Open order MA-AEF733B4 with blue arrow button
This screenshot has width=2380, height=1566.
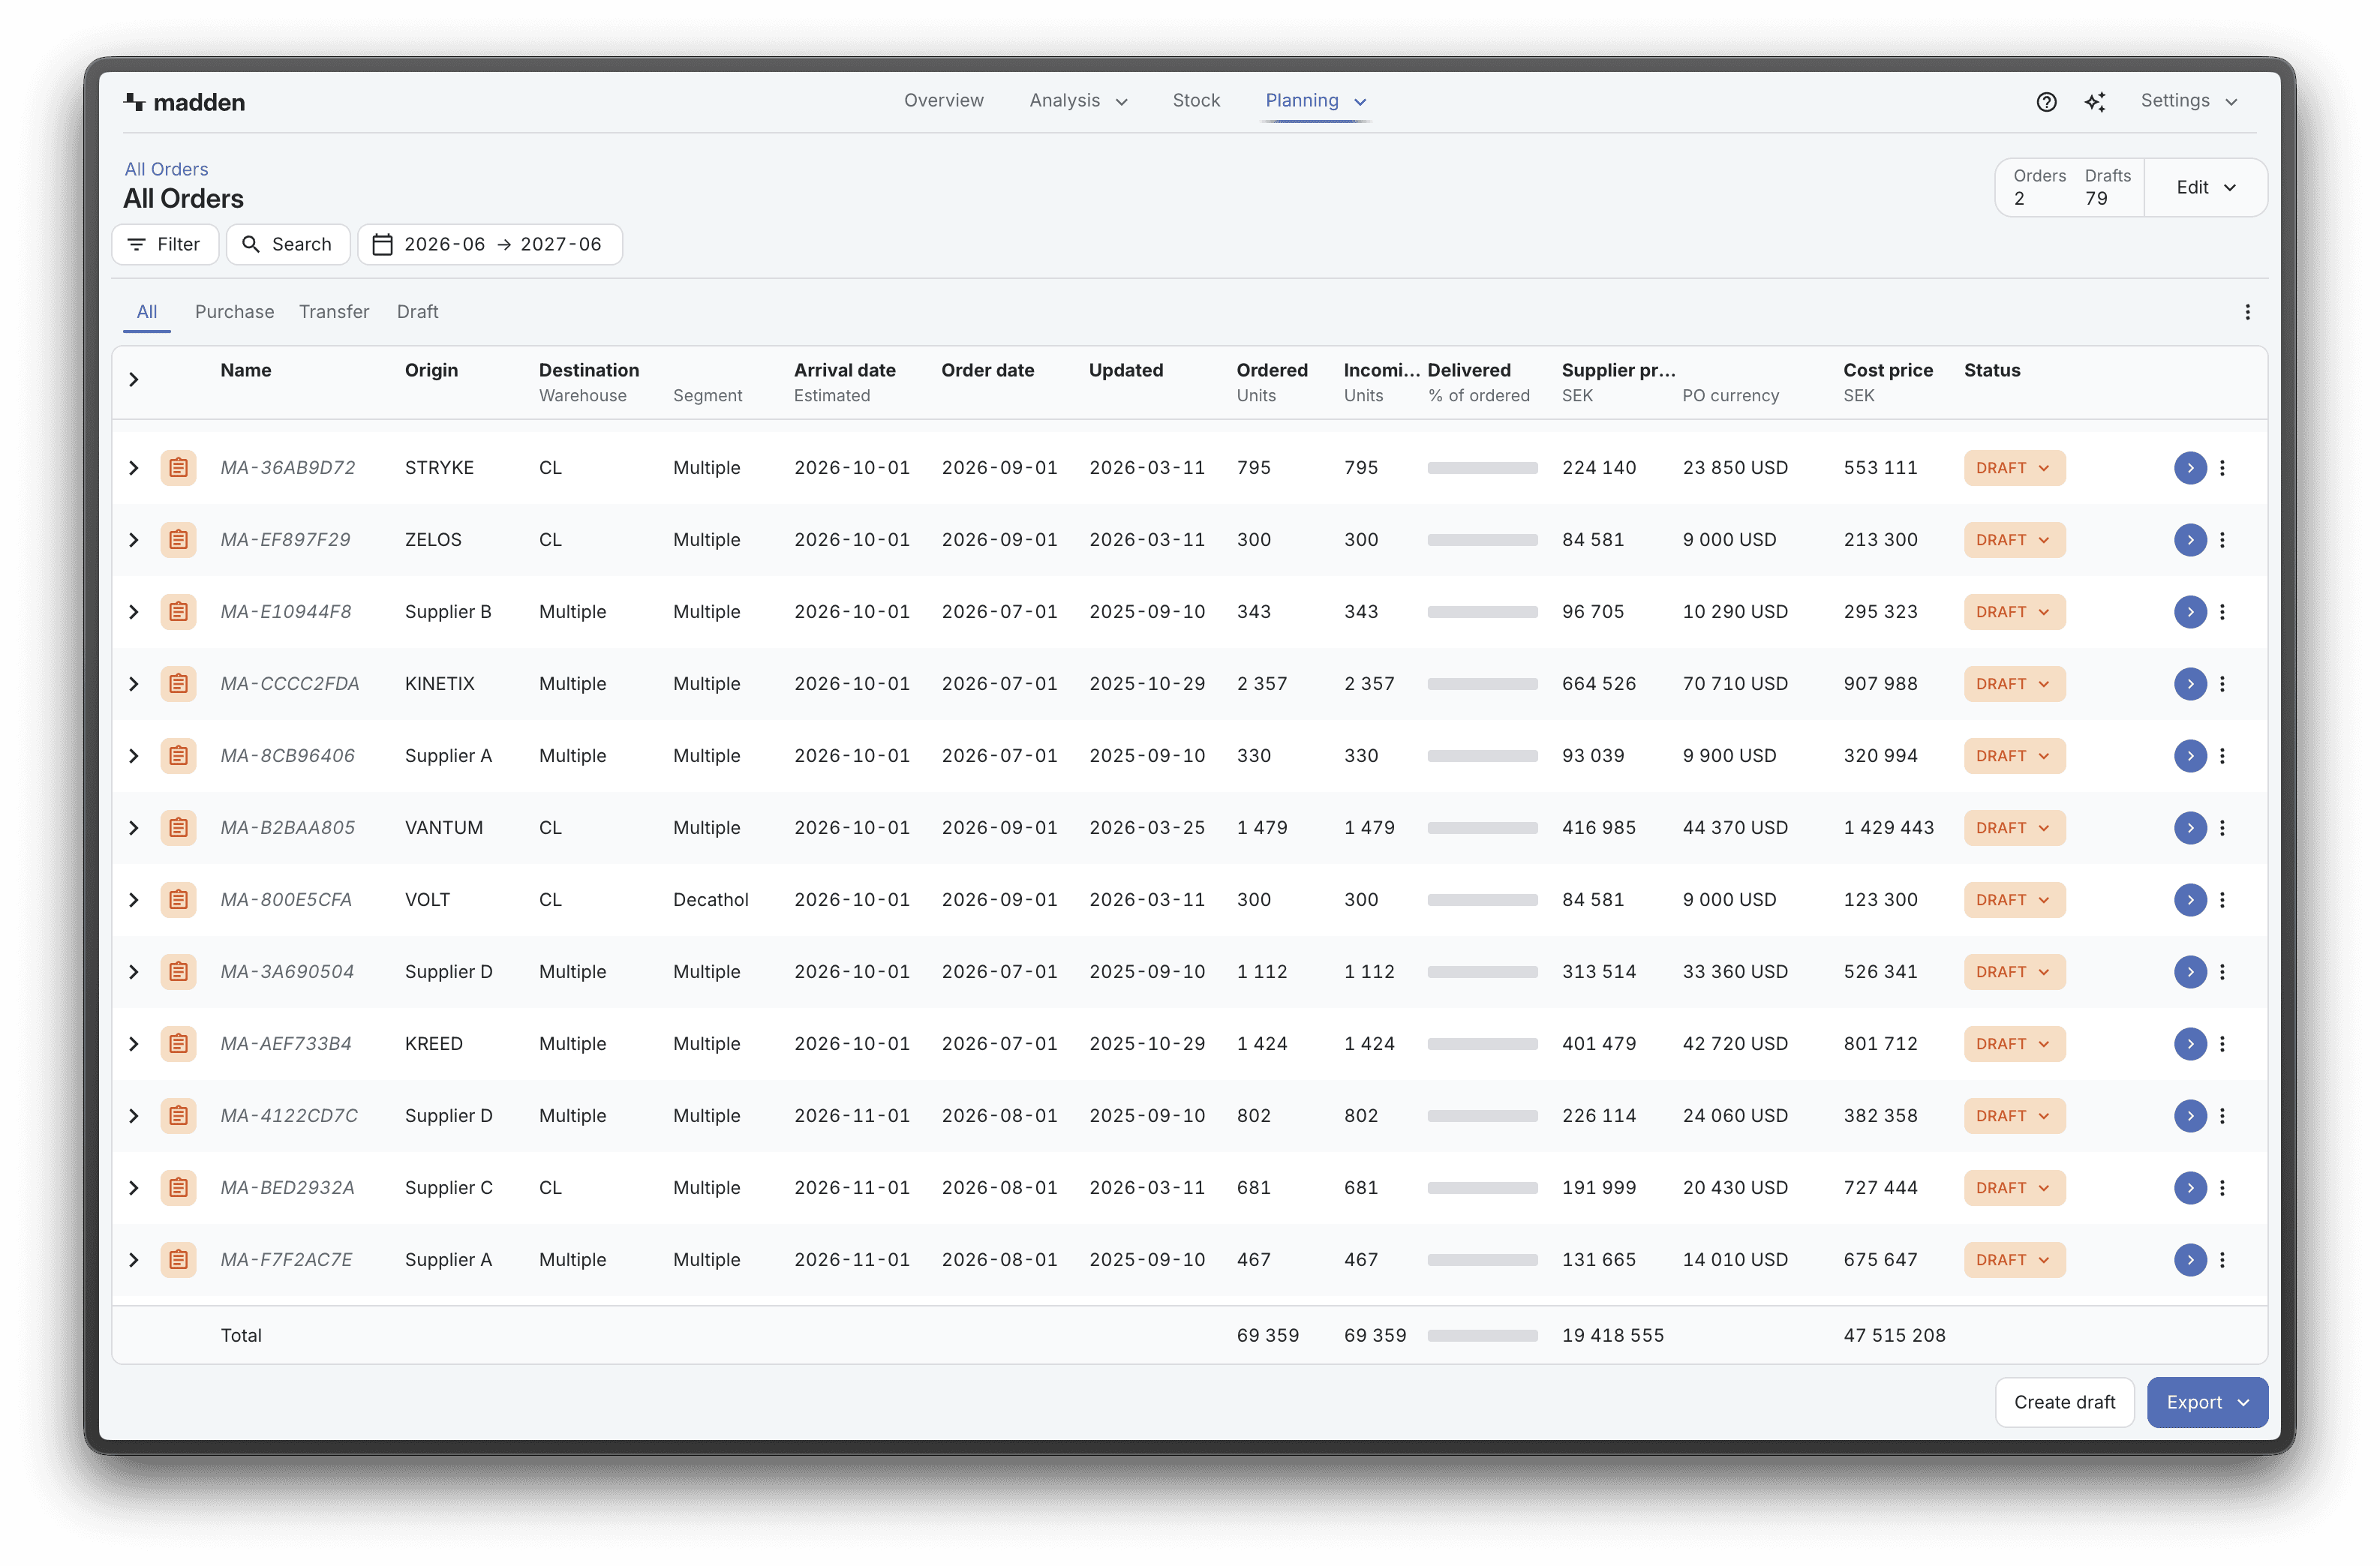click(2190, 1043)
